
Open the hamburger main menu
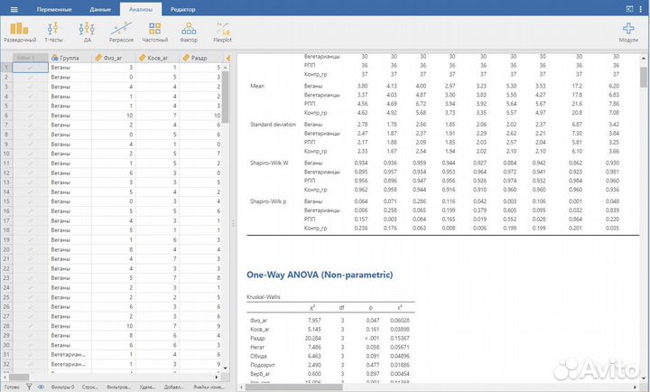pos(14,9)
